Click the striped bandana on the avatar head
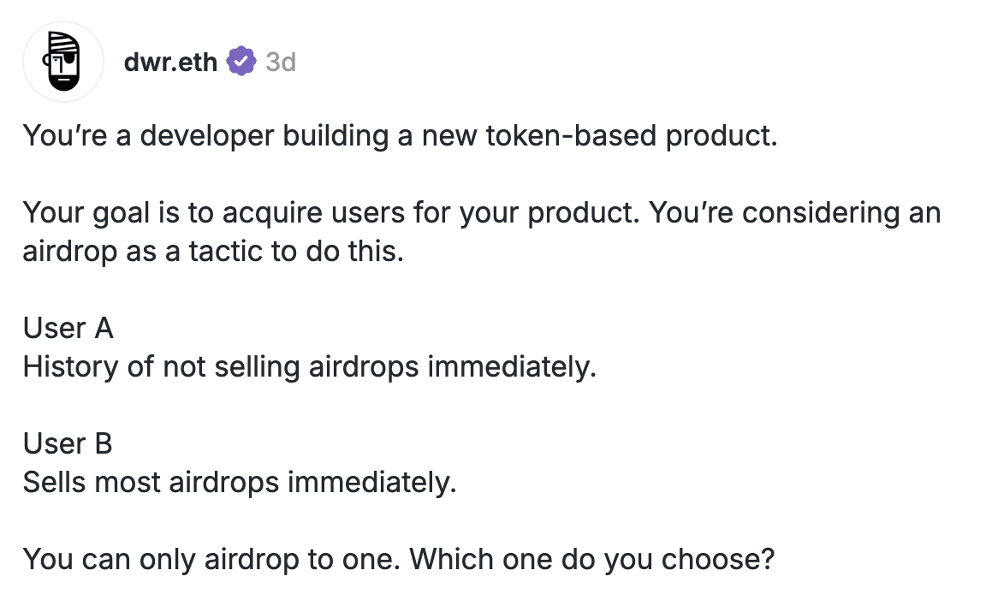This screenshot has width=986, height=606. click(x=64, y=43)
